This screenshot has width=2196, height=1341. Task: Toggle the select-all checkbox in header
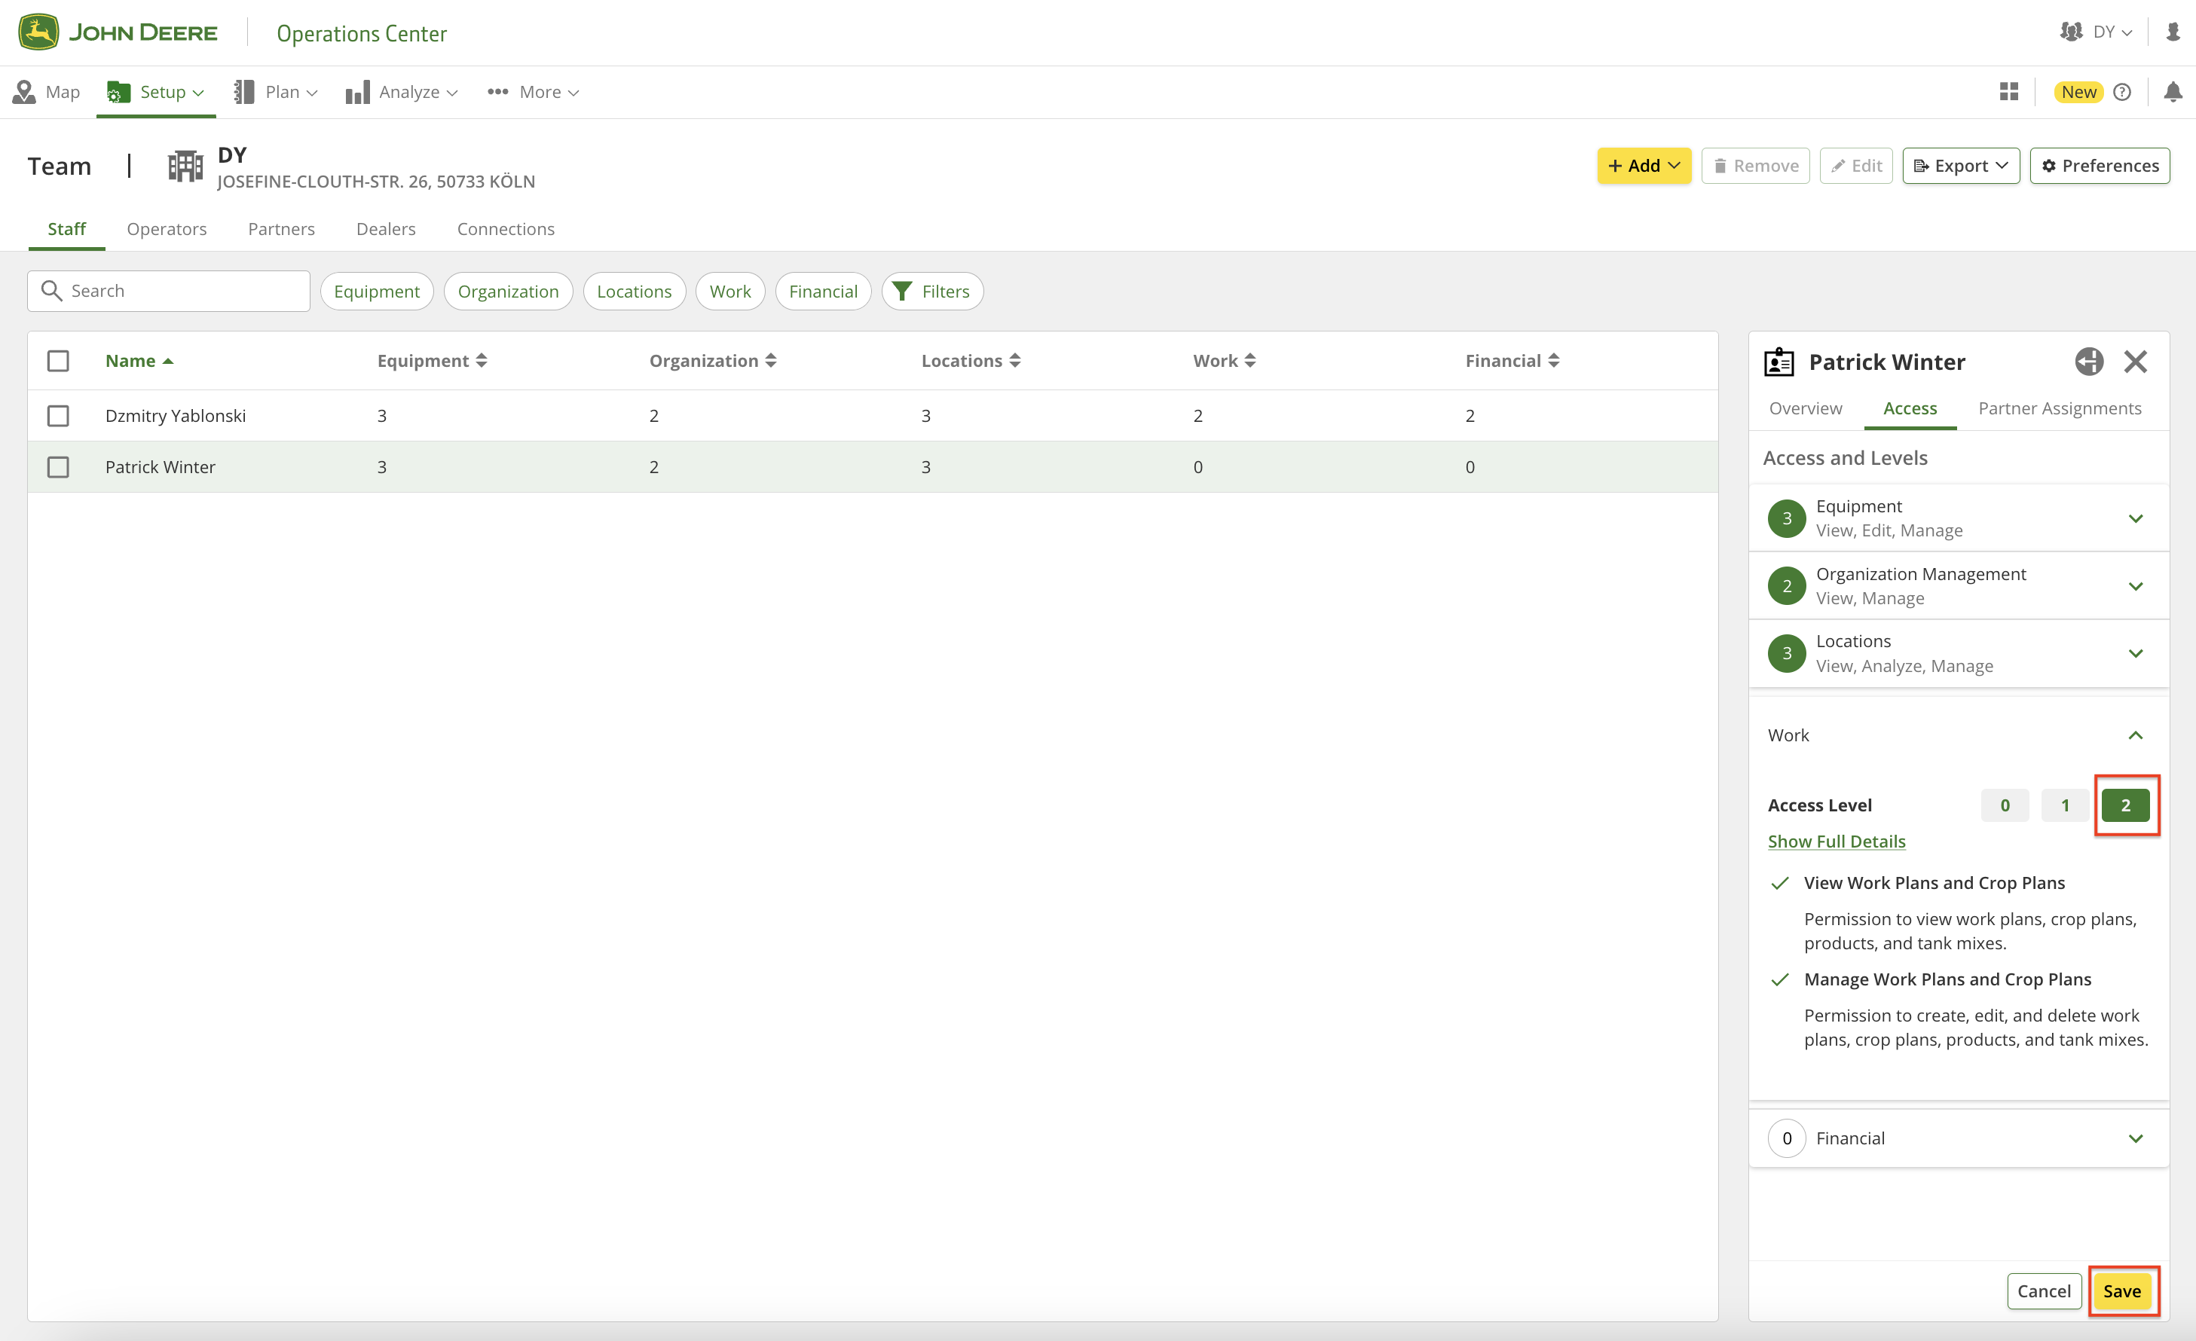[x=58, y=361]
